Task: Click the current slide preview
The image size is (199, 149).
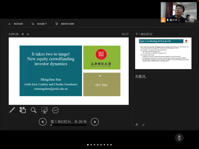Action: pyautogui.click(x=69, y=71)
